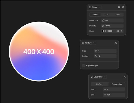Screen dimensions: 134x103
Task: Edit the Texture Size field showing 1
Action: tap(105, 51)
